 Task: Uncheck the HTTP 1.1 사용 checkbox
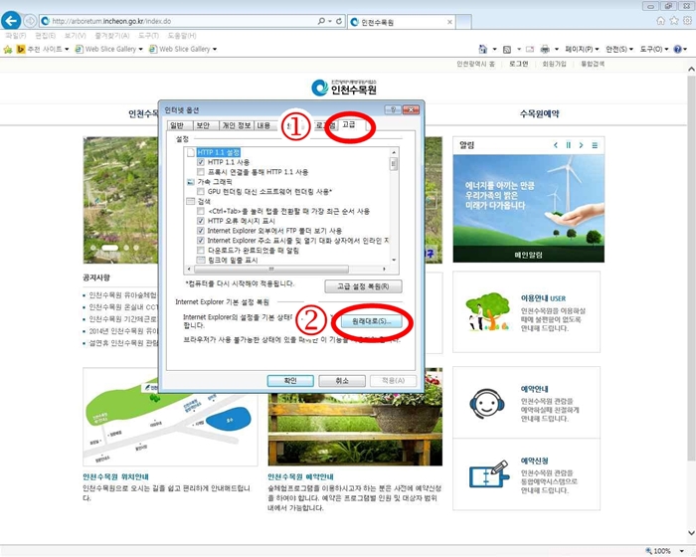(201, 162)
